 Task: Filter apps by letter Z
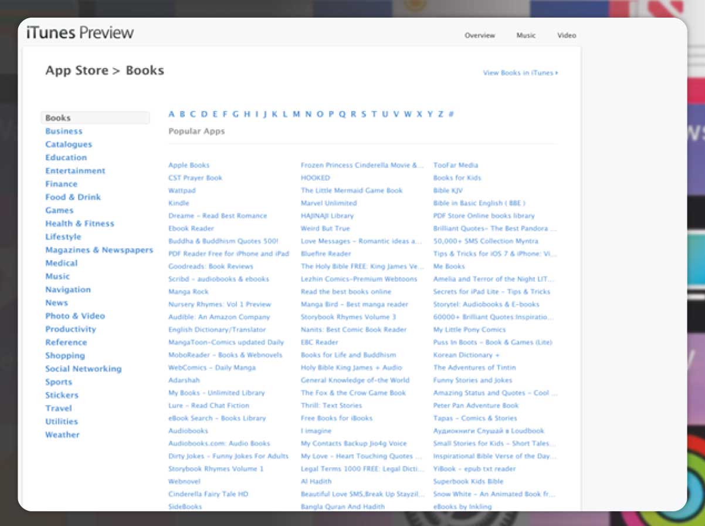440,114
